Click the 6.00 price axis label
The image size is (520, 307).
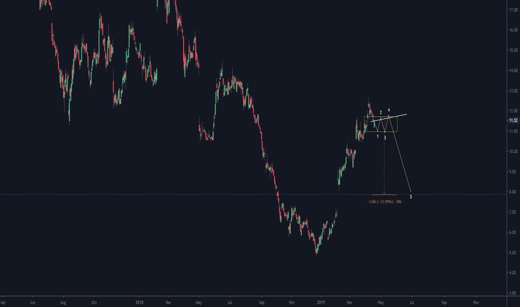(513, 232)
